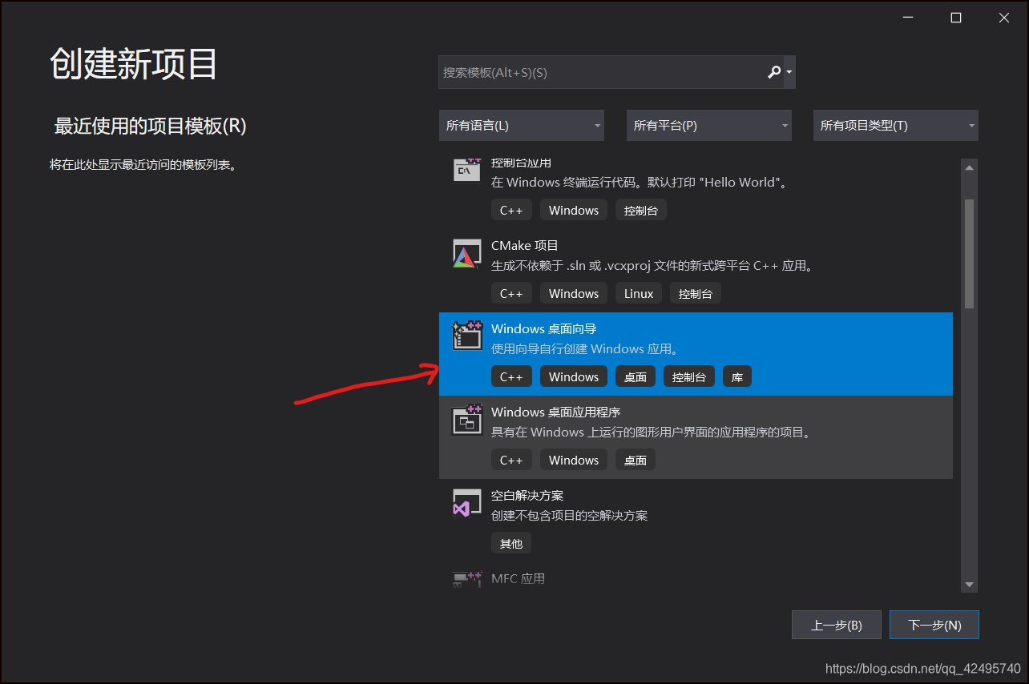
Task: Click the 桌面 tag on Windows 桌面向导
Action: click(x=636, y=377)
